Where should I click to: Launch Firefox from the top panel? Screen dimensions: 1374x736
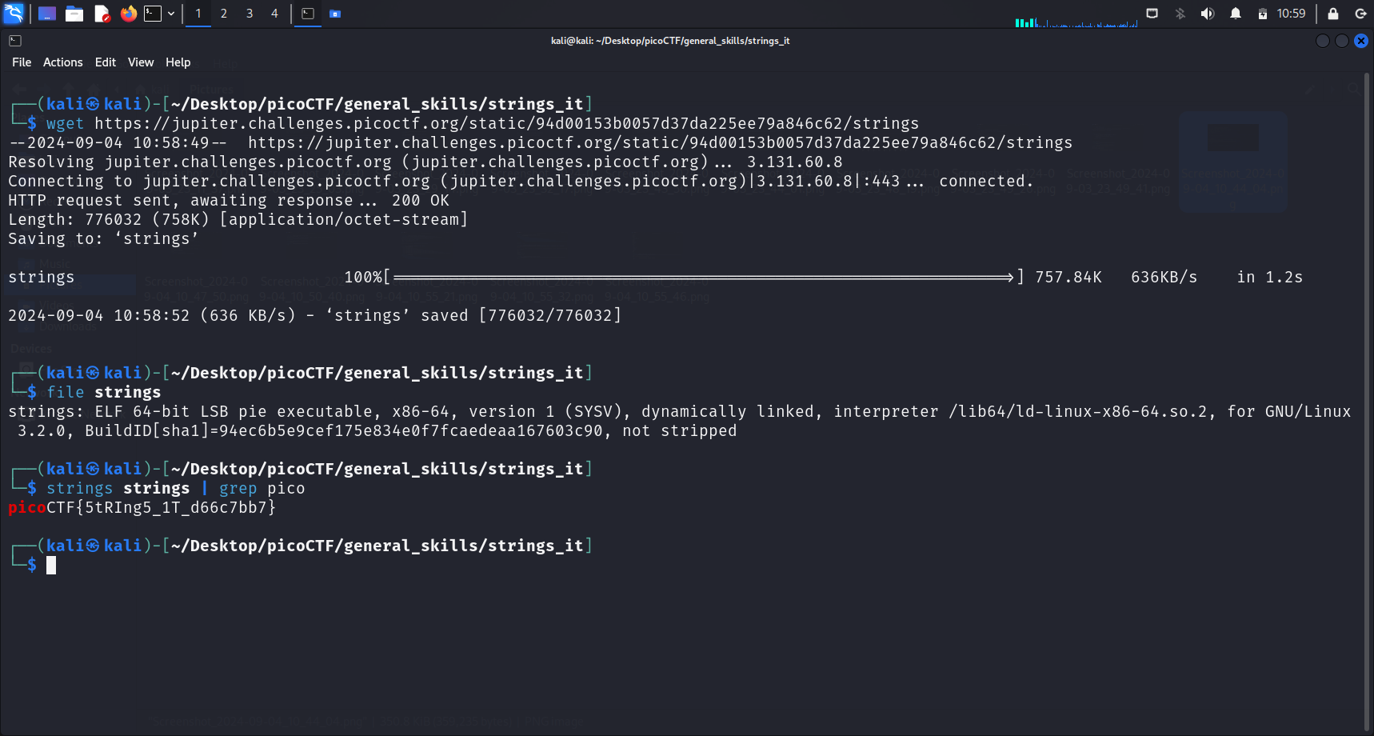(x=128, y=14)
